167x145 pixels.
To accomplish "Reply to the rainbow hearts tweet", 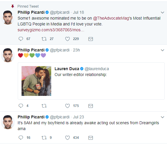I will 21,106.
